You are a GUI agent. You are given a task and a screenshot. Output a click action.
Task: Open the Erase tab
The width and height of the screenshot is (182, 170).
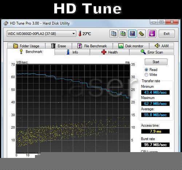[x=59, y=46]
